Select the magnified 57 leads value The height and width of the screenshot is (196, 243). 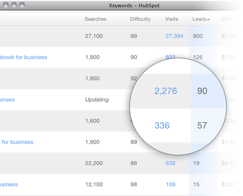[202, 125]
